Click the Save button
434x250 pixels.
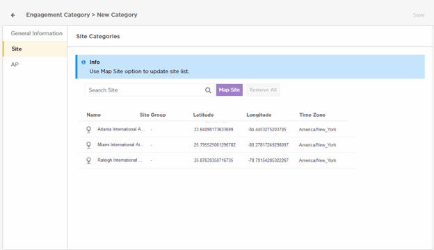pyautogui.click(x=419, y=15)
